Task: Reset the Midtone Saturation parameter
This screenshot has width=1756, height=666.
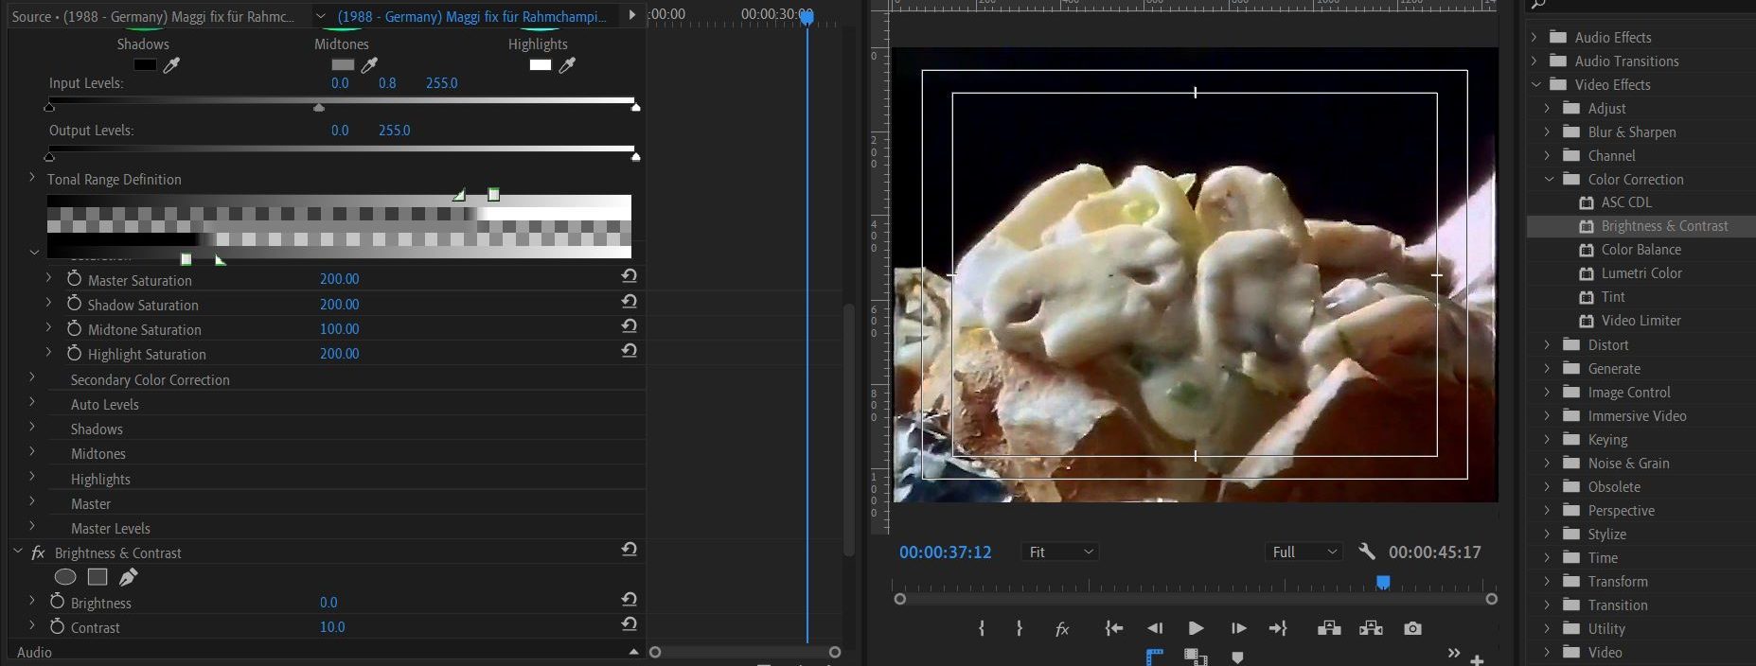Action: click(x=629, y=325)
